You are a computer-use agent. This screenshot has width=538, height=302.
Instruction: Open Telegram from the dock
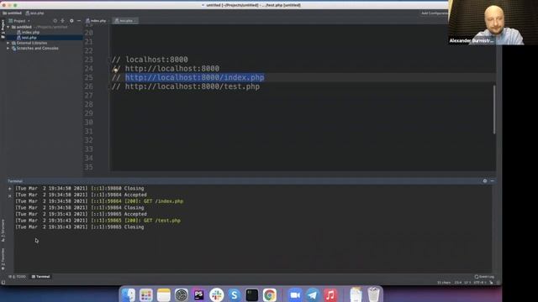(313, 294)
